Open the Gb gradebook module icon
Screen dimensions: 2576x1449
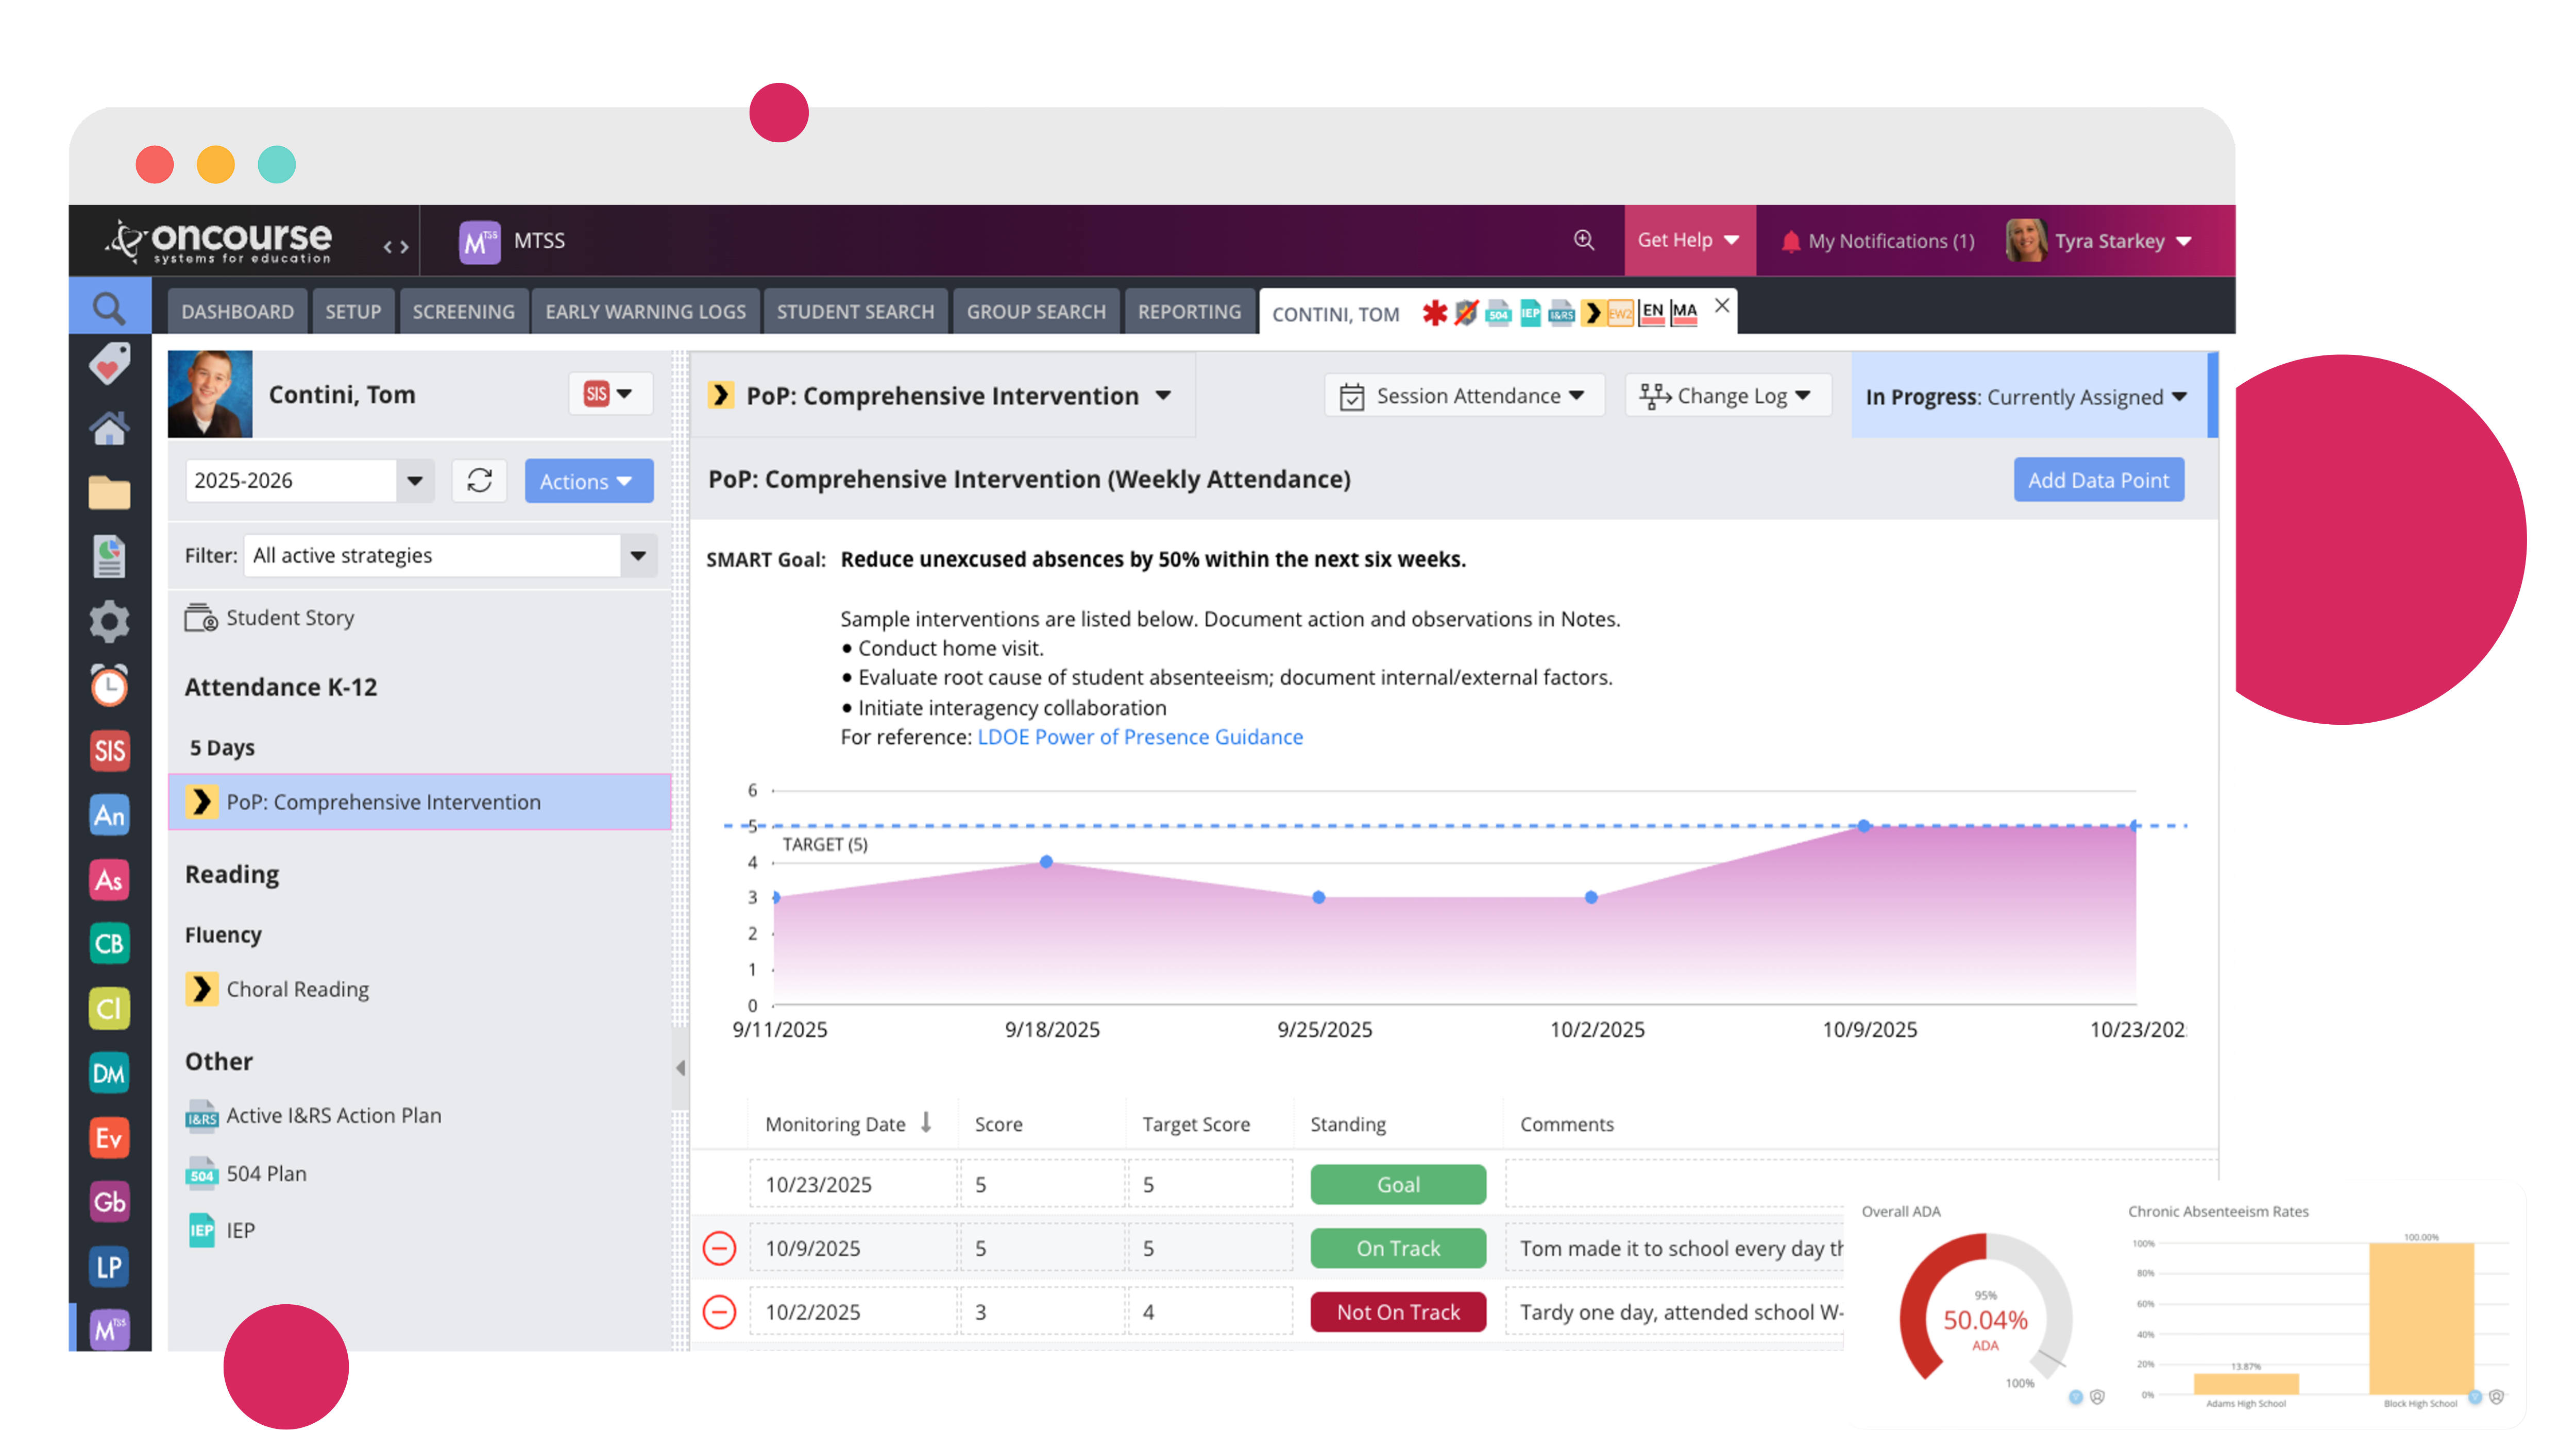coord(109,1201)
